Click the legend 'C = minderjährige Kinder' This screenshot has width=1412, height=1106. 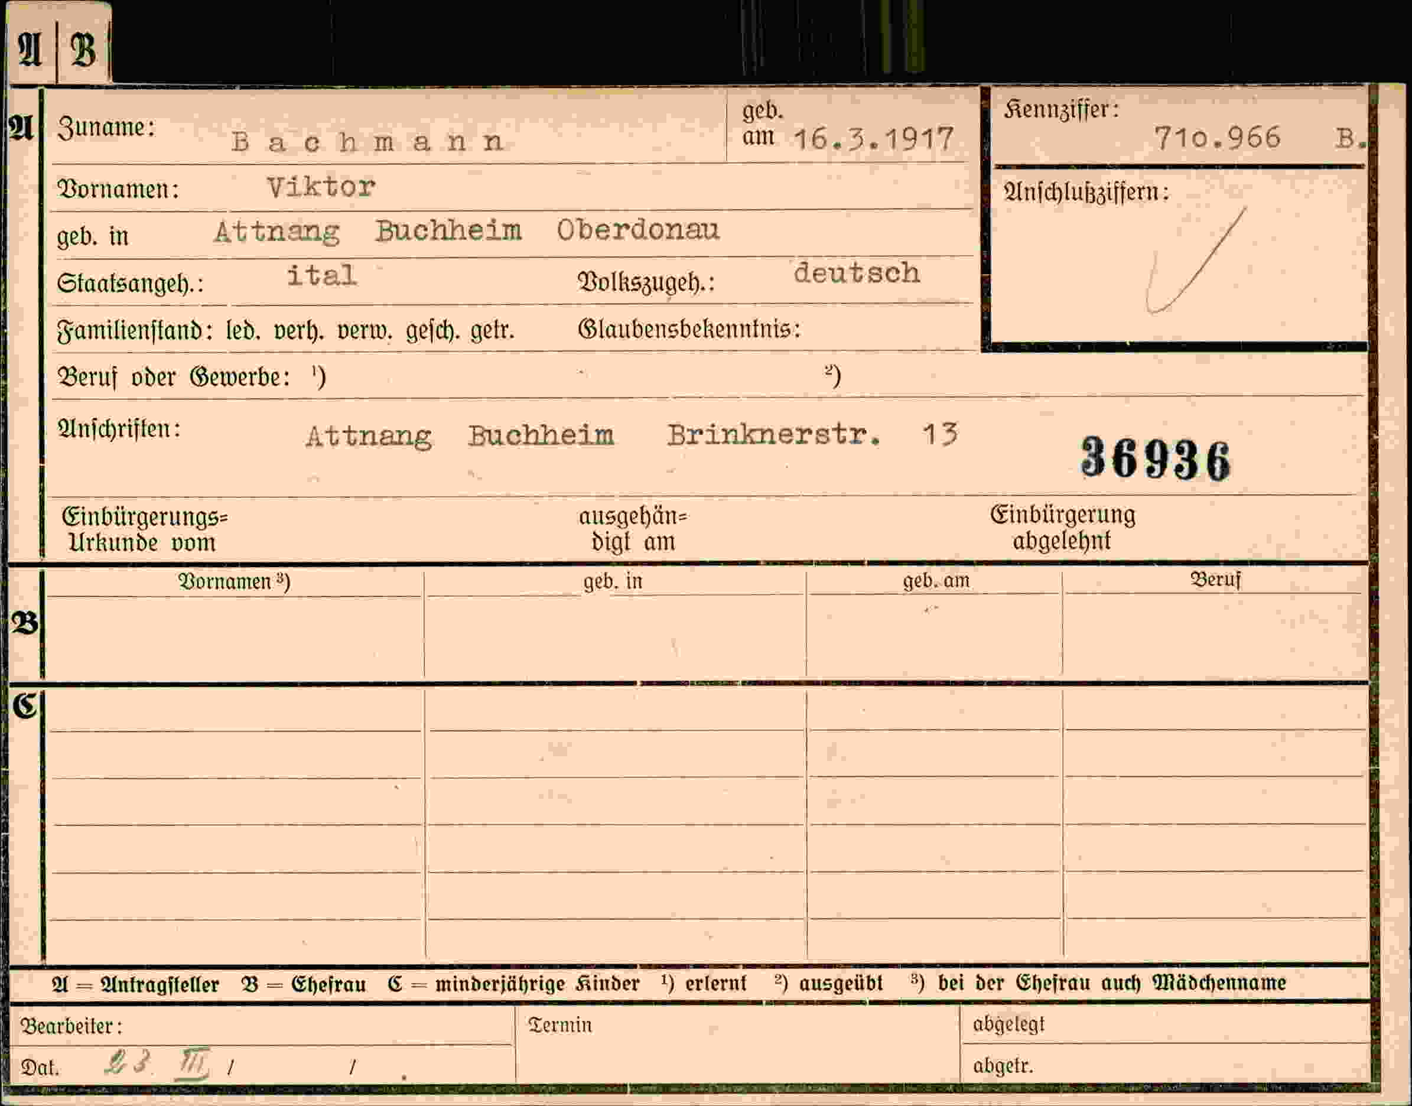(513, 984)
